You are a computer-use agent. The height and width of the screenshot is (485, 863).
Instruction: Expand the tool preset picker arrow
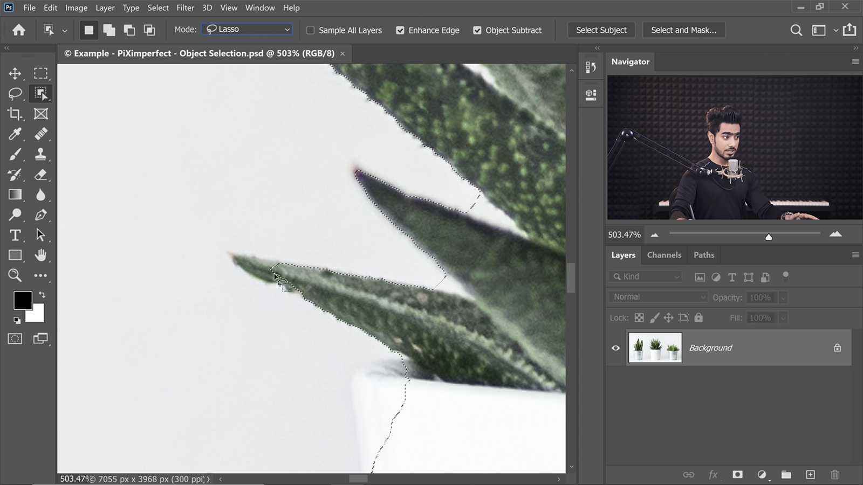pos(65,31)
